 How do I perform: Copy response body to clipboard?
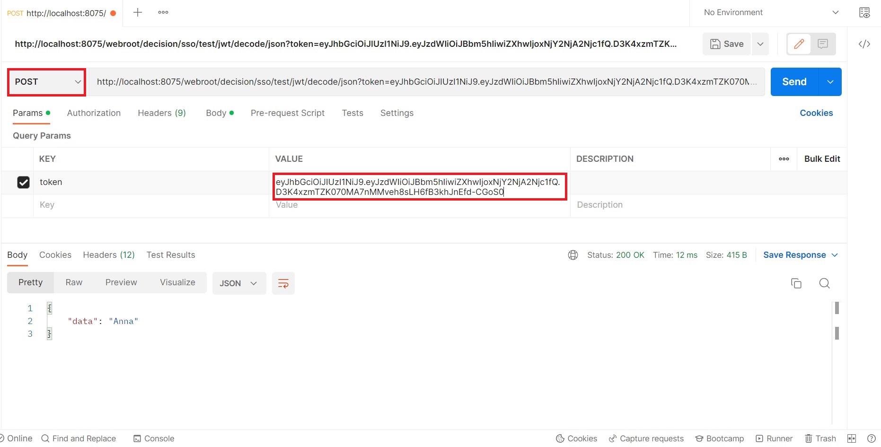click(796, 283)
